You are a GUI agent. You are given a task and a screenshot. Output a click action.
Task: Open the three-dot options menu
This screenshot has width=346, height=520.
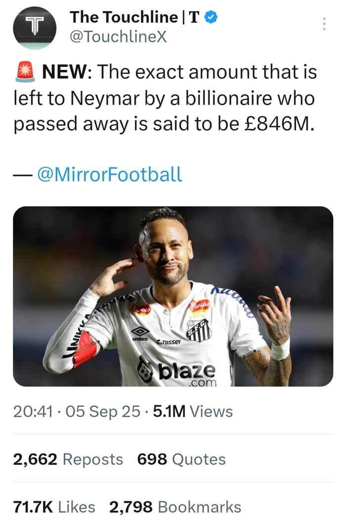(x=325, y=22)
